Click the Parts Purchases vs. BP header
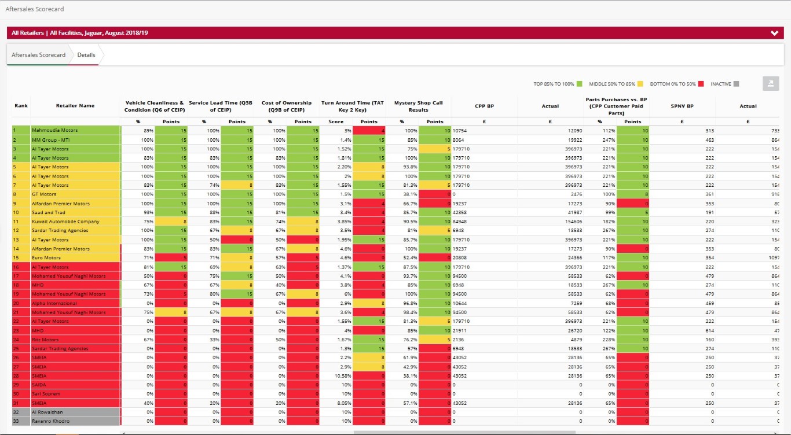Viewport: 791px width, 435px height. [616, 106]
